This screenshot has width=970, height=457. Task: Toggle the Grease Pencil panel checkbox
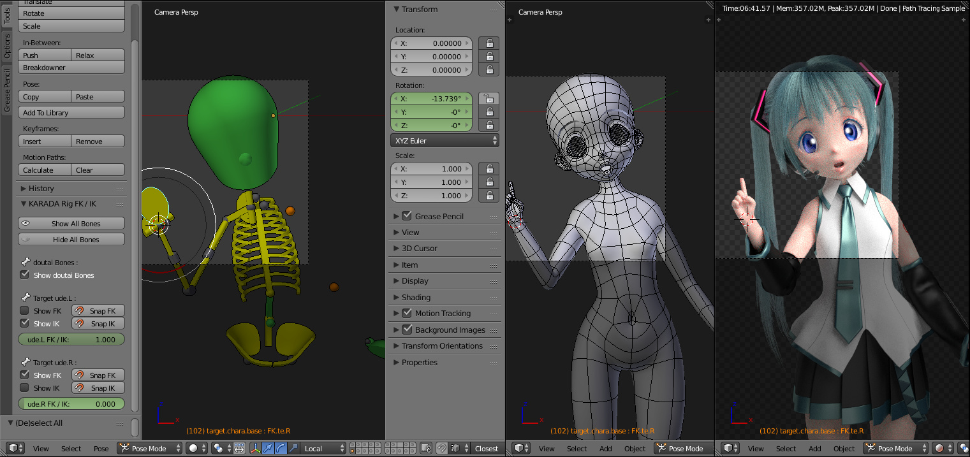click(x=407, y=216)
